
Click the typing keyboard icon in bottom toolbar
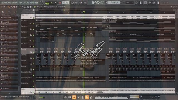pyautogui.click(x=70, y=97)
